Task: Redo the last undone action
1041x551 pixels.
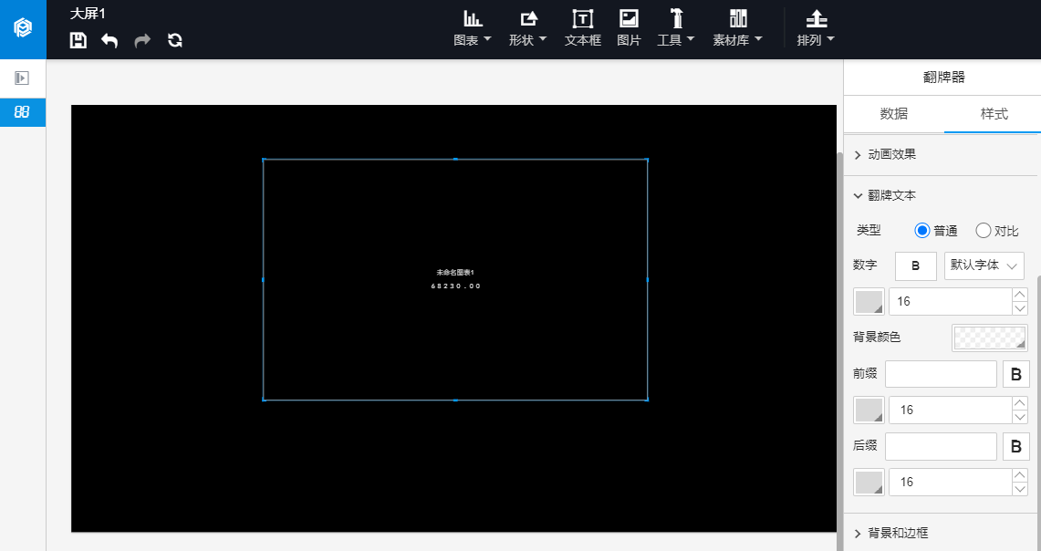Action: 142,40
